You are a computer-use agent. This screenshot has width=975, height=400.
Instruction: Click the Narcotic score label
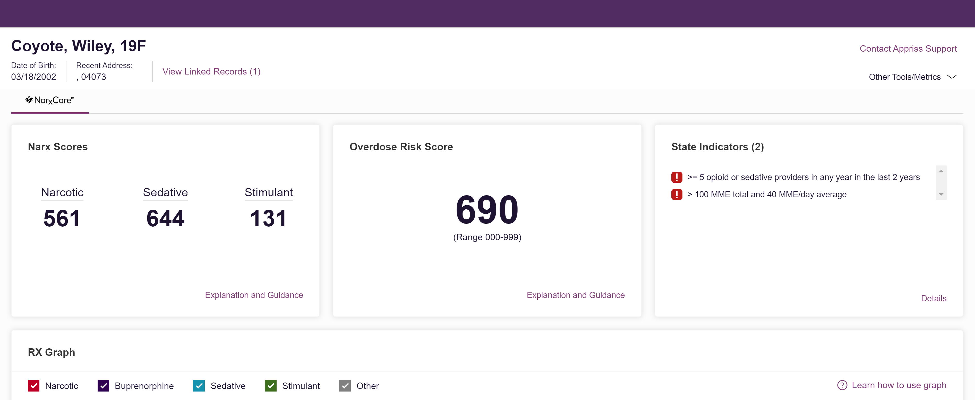(x=62, y=192)
